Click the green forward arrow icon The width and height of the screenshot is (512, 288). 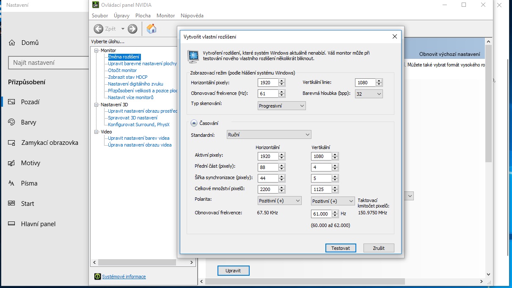click(132, 29)
